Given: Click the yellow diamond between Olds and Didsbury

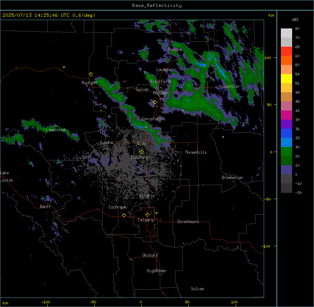Looking at the screenshot, I should pos(141,152).
